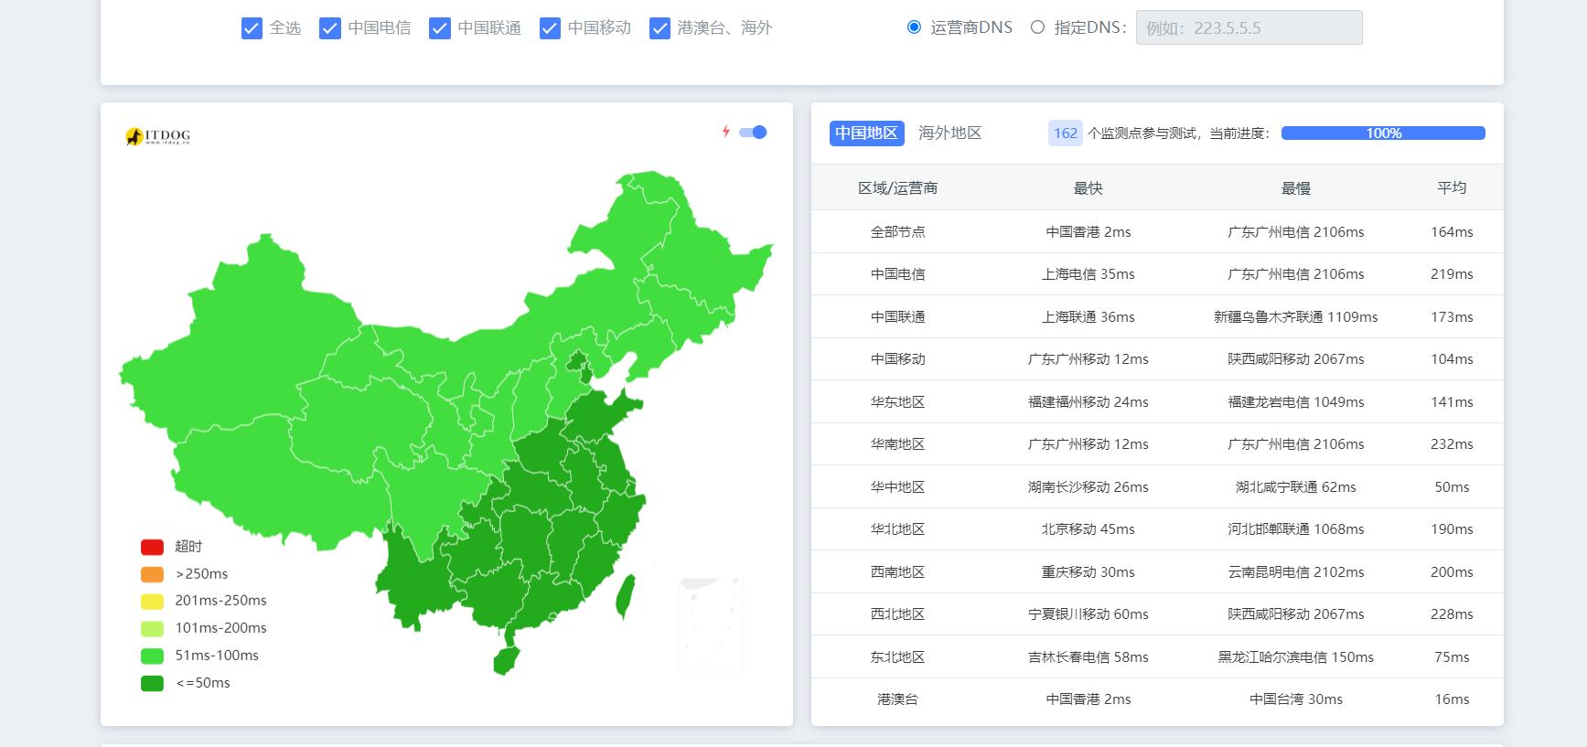Uncheck the 中国联通 checkbox

[440, 28]
